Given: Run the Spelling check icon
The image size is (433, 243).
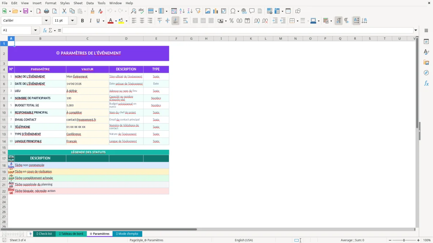Looking at the screenshot, I should [x=141, y=11].
